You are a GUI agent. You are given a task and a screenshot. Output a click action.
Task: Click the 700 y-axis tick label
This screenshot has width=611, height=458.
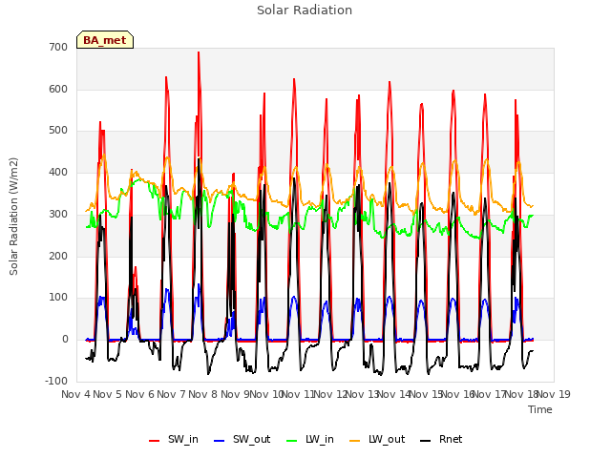pyautogui.click(x=58, y=47)
